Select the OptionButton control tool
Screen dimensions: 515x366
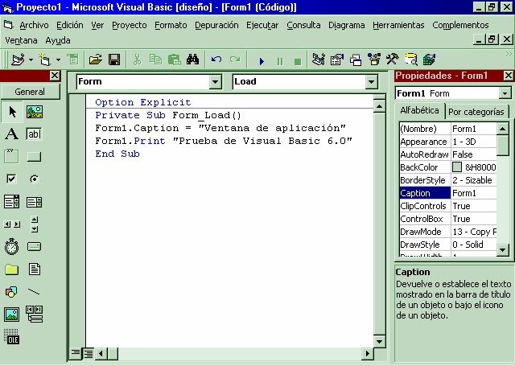tap(34, 179)
